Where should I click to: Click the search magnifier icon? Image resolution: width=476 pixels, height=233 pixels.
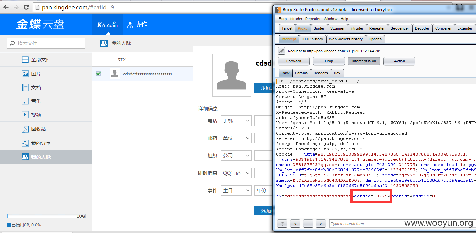click(x=13, y=43)
